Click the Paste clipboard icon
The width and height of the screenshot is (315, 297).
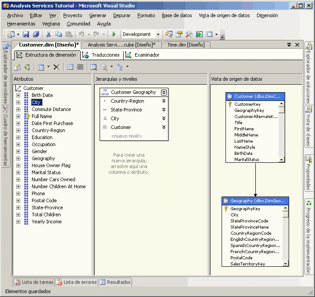click(69, 34)
